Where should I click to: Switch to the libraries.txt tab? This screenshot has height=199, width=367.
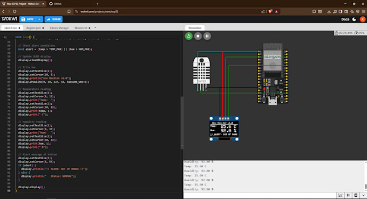coord(83,28)
